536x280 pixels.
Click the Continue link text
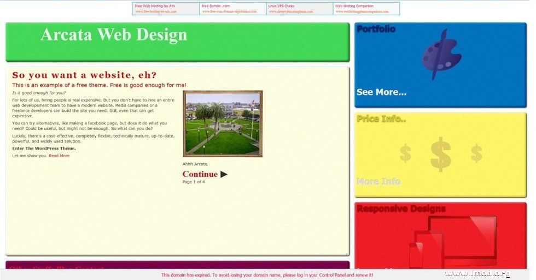pos(200,175)
